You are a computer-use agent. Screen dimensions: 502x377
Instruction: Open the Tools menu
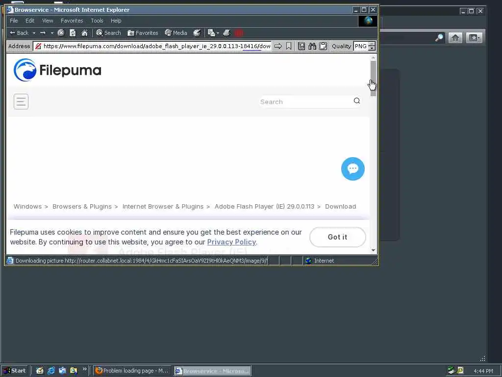97,21
